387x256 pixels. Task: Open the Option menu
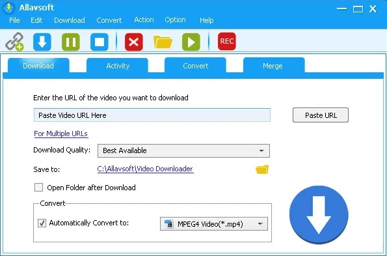pos(175,20)
